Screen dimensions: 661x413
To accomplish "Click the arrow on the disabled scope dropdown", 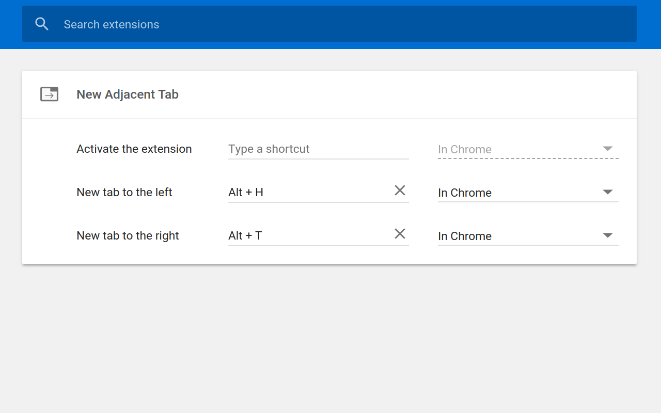I will [608, 149].
